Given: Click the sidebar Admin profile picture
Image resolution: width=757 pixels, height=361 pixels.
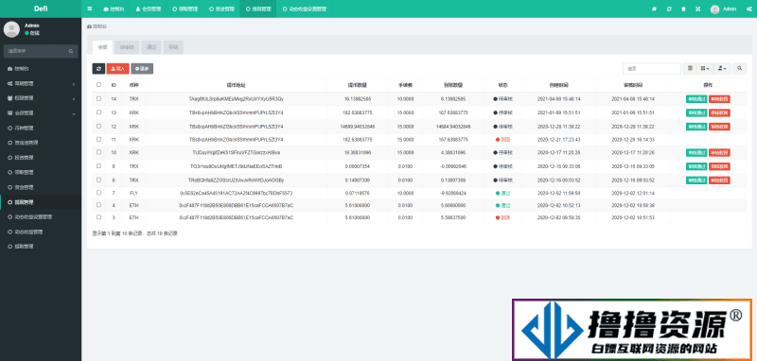Looking at the screenshot, I should pyautogui.click(x=11, y=29).
